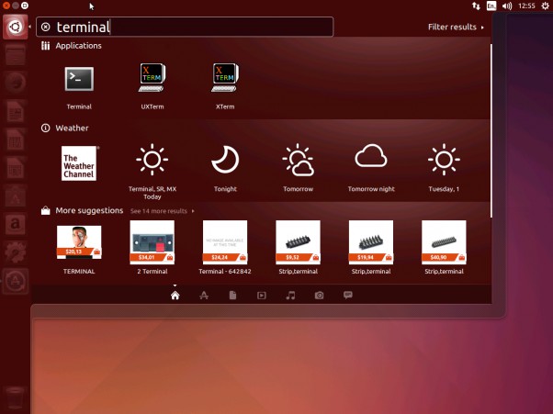
Task: Clear the search field with the X icon
Action: [x=46, y=27]
